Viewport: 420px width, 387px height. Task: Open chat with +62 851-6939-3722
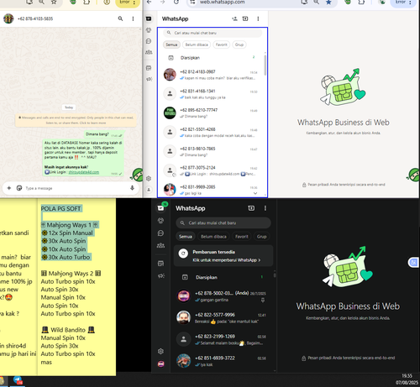click(x=223, y=361)
